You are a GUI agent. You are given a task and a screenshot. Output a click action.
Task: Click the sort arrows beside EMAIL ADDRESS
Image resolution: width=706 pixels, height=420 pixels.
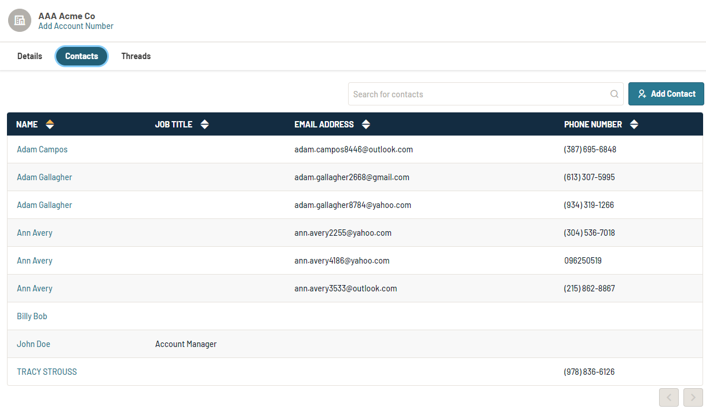coord(366,124)
